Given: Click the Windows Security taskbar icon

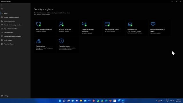Looking at the screenshot, I should click(123, 101).
